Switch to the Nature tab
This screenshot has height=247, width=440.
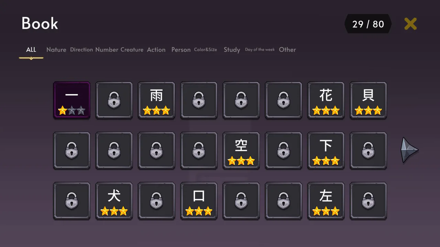click(56, 50)
